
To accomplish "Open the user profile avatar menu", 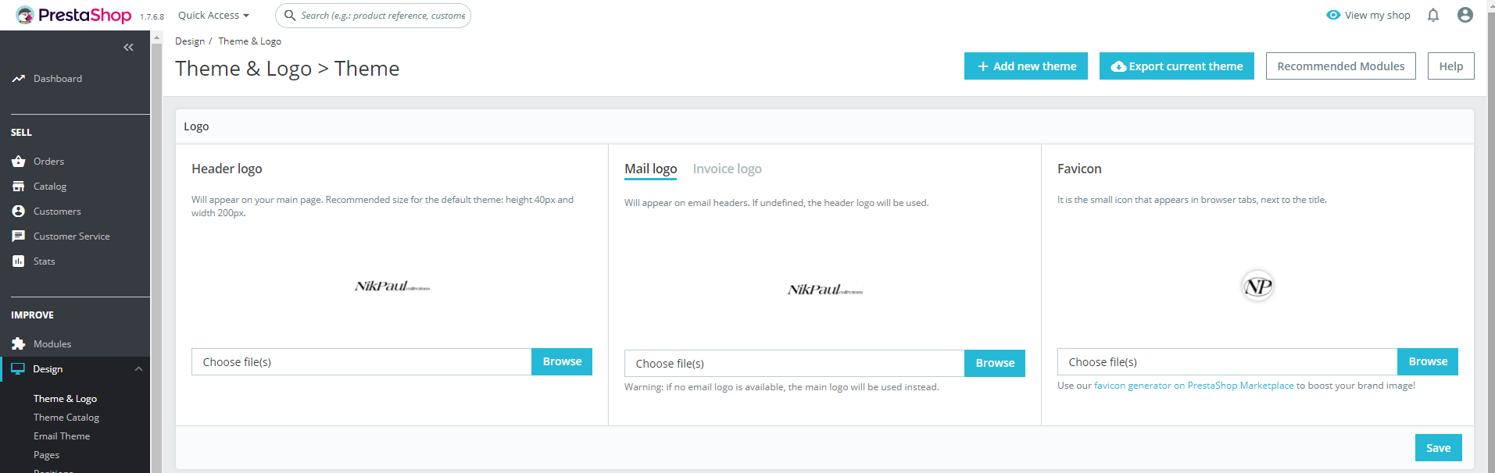I will coord(1465,15).
